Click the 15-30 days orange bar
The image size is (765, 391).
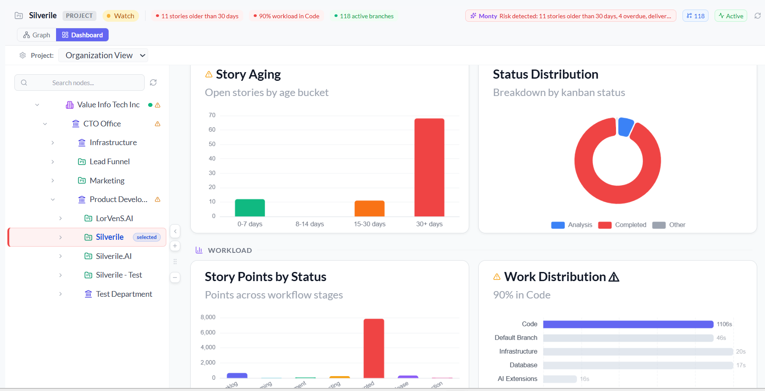pos(369,209)
